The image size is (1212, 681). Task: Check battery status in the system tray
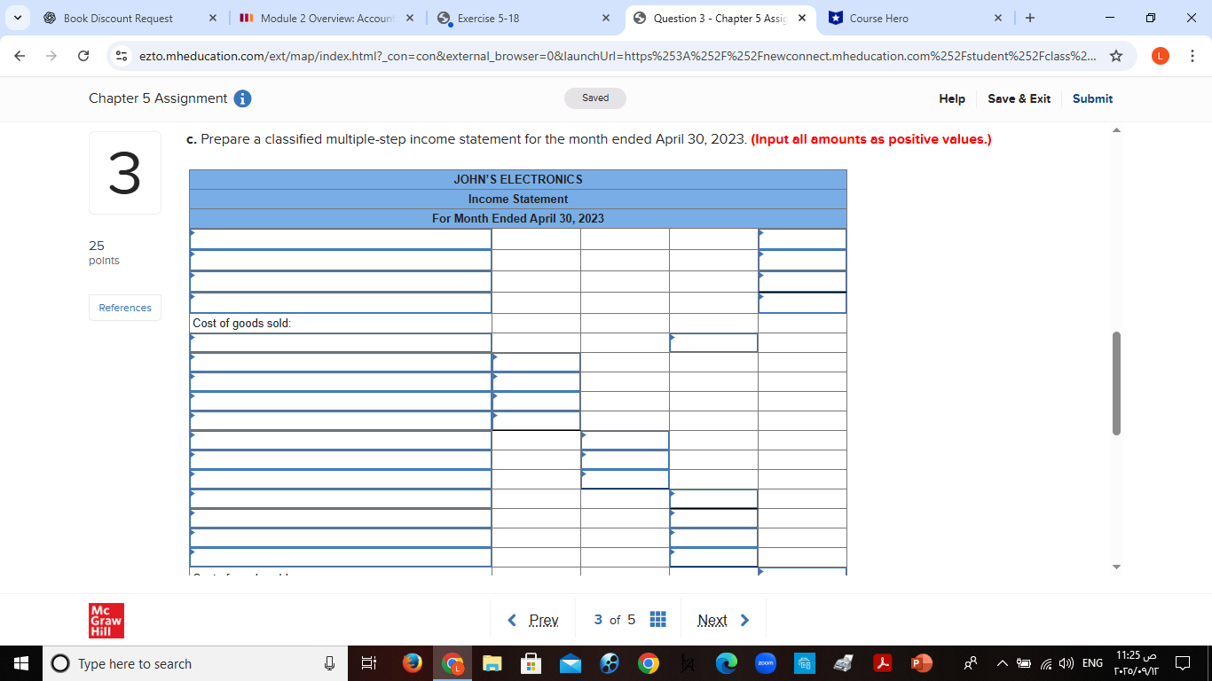(x=1024, y=663)
